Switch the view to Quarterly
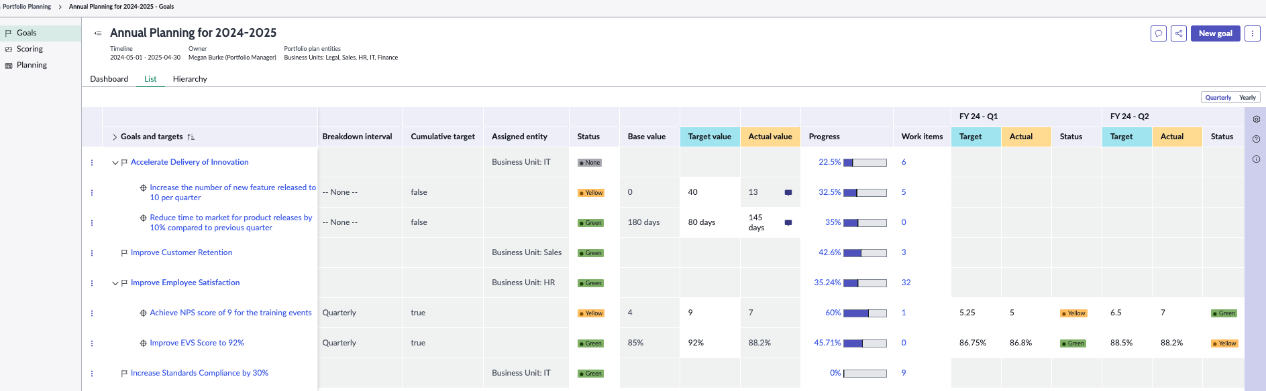 point(1218,98)
